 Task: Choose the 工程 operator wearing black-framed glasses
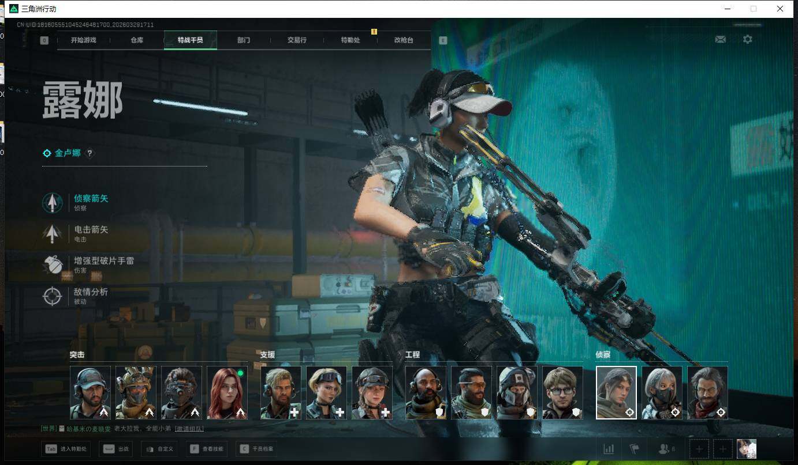pyautogui.click(x=562, y=392)
